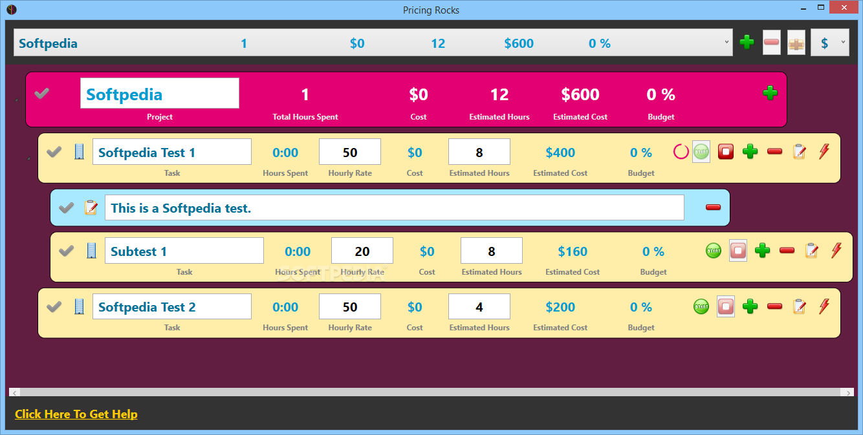Open the $ currency dropdown
The width and height of the screenshot is (863, 435).
pos(830,43)
